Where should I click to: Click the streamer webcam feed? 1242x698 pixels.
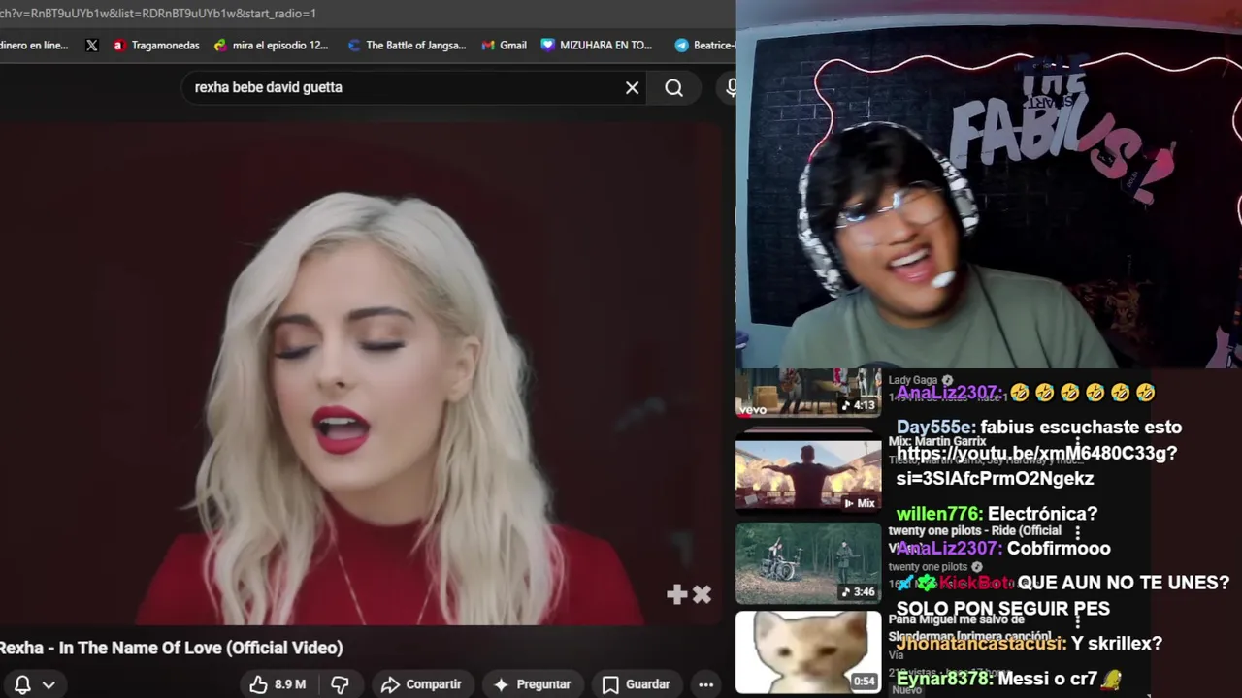989,184
